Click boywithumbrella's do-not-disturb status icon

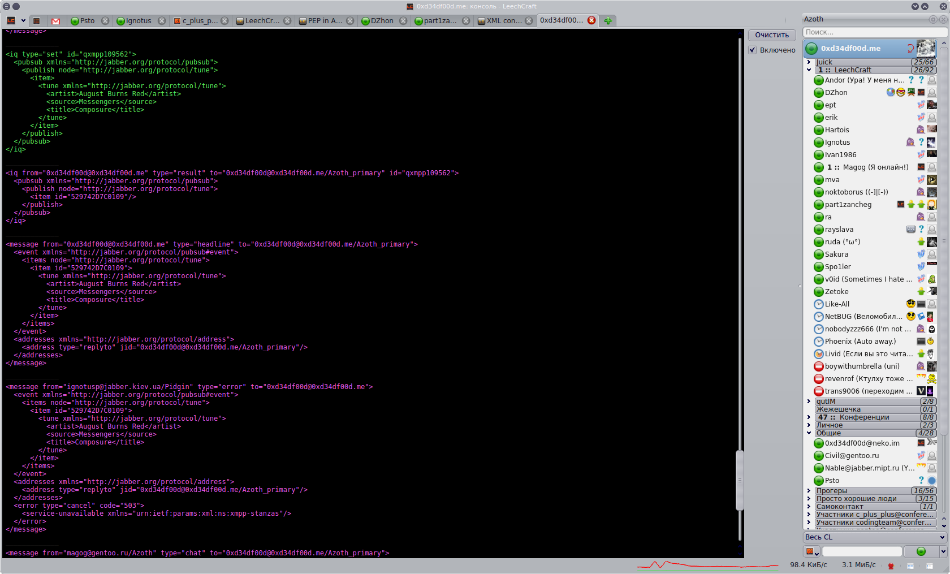pos(818,366)
